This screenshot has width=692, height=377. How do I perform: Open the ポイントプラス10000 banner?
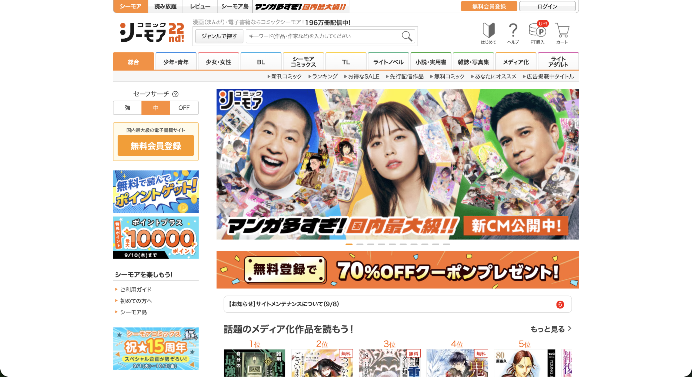156,238
